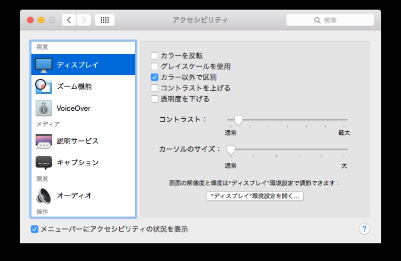Screen dimensions: 401x261
Task: Uncheck メニューバーにアクセシビリティの状況を表示
Action: pyautogui.click(x=35, y=229)
